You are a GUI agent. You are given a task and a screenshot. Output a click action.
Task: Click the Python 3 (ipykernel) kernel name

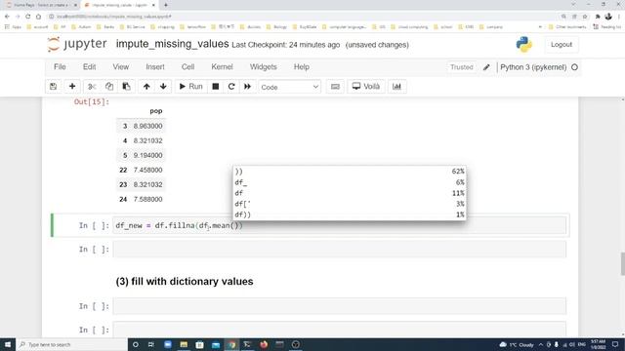coord(533,67)
